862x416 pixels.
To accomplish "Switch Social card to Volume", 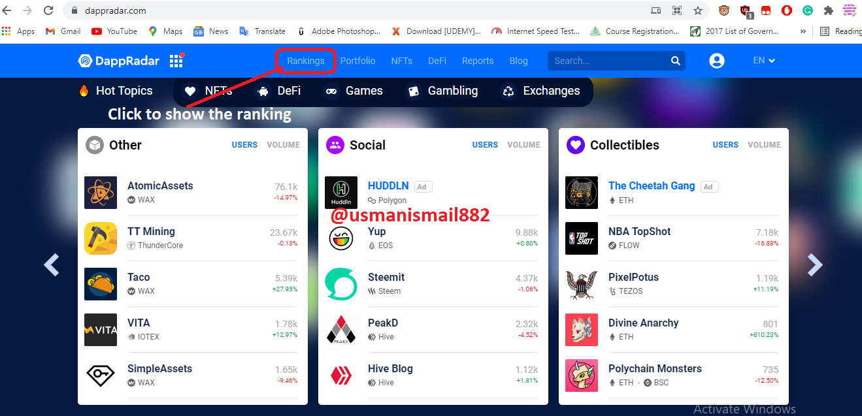I will click(x=524, y=145).
